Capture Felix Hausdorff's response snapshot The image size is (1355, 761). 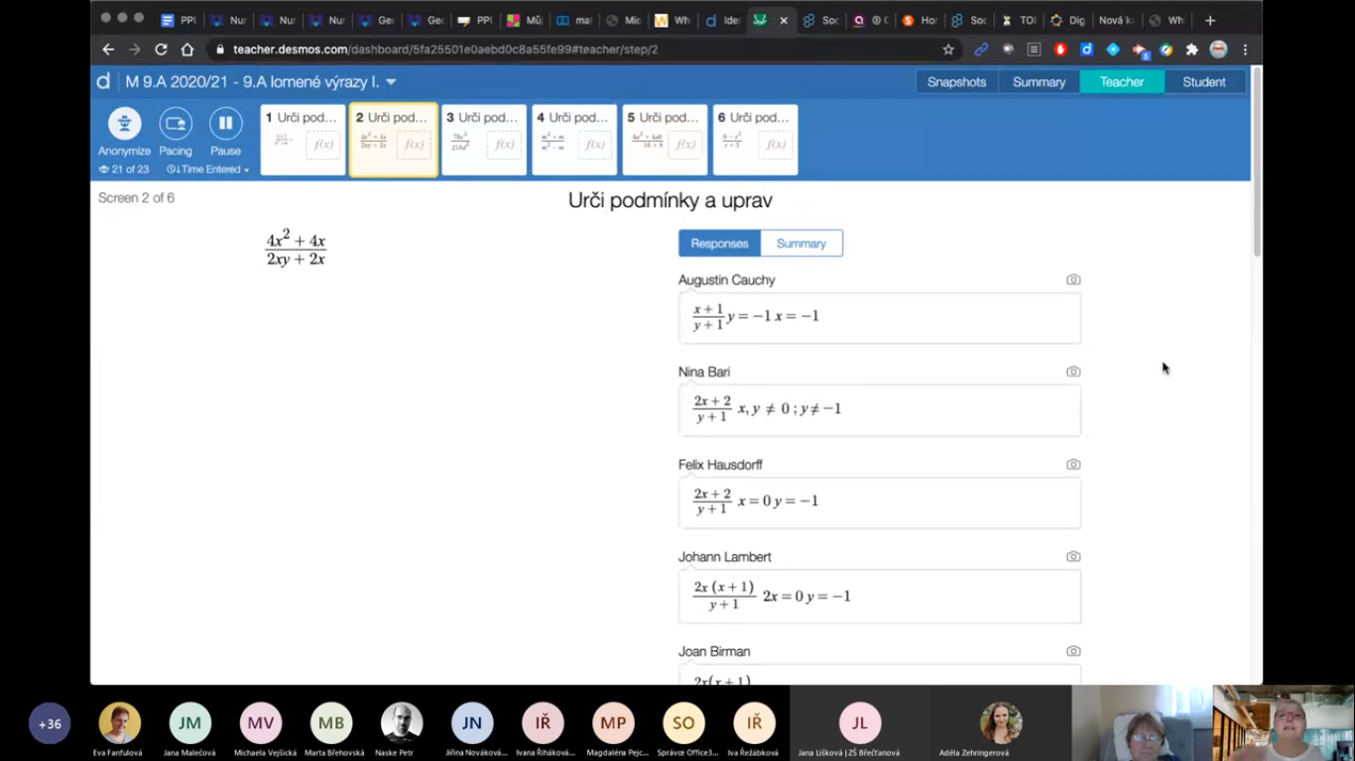[x=1072, y=465]
